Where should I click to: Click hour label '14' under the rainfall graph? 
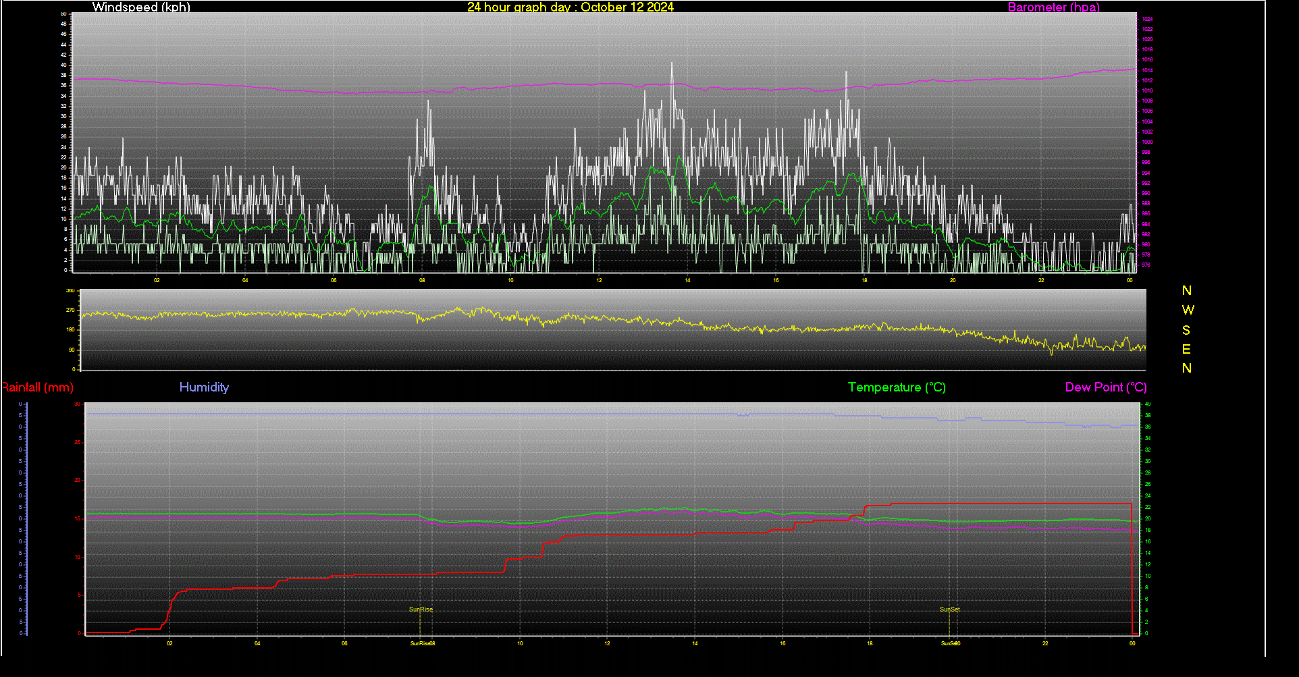[x=695, y=643]
